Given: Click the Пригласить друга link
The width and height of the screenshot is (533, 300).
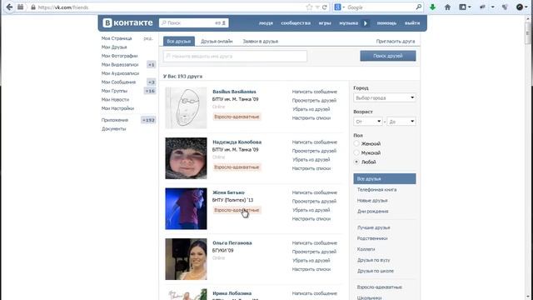Looking at the screenshot, I should [x=396, y=41].
